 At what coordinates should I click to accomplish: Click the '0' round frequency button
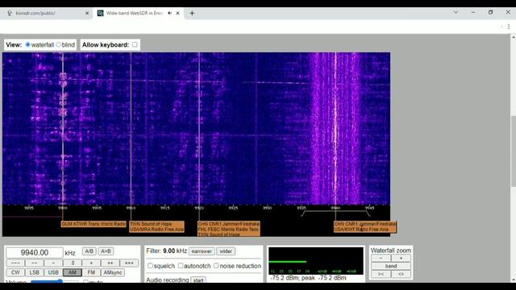(73, 263)
